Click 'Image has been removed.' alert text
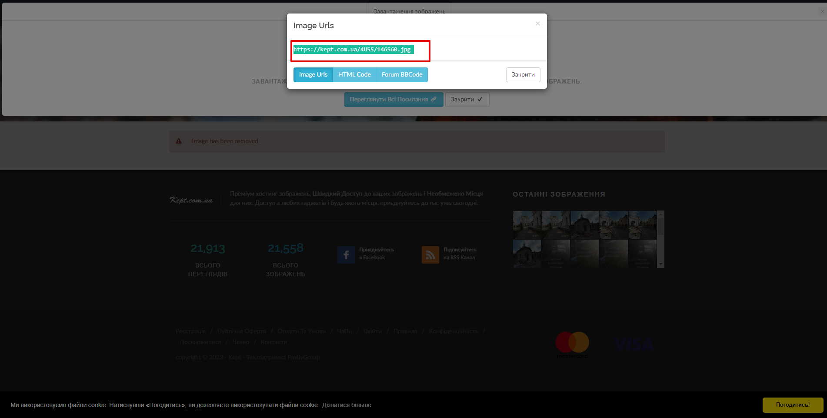 pyautogui.click(x=226, y=141)
